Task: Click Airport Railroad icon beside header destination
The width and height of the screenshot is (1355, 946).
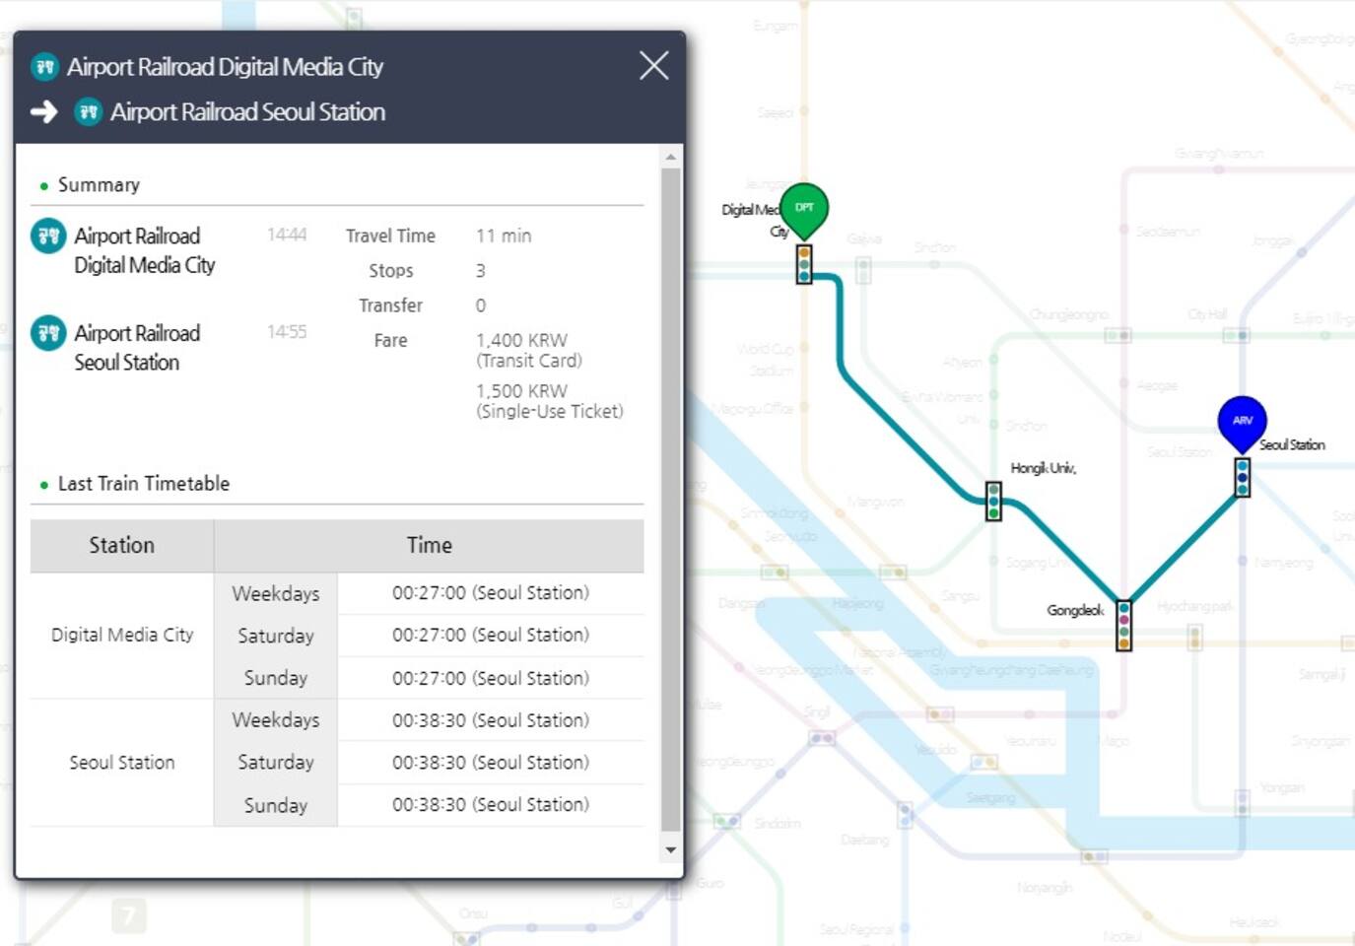Action: (89, 112)
